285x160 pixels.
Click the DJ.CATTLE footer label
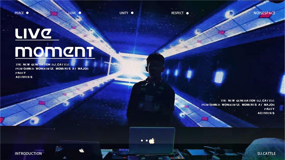266,153
